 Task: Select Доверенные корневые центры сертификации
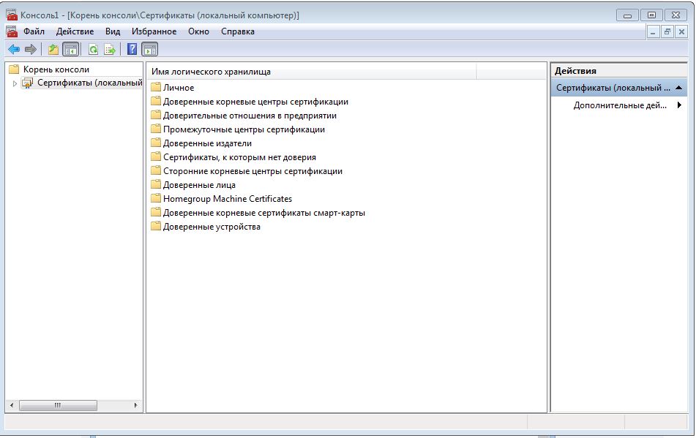(255, 102)
